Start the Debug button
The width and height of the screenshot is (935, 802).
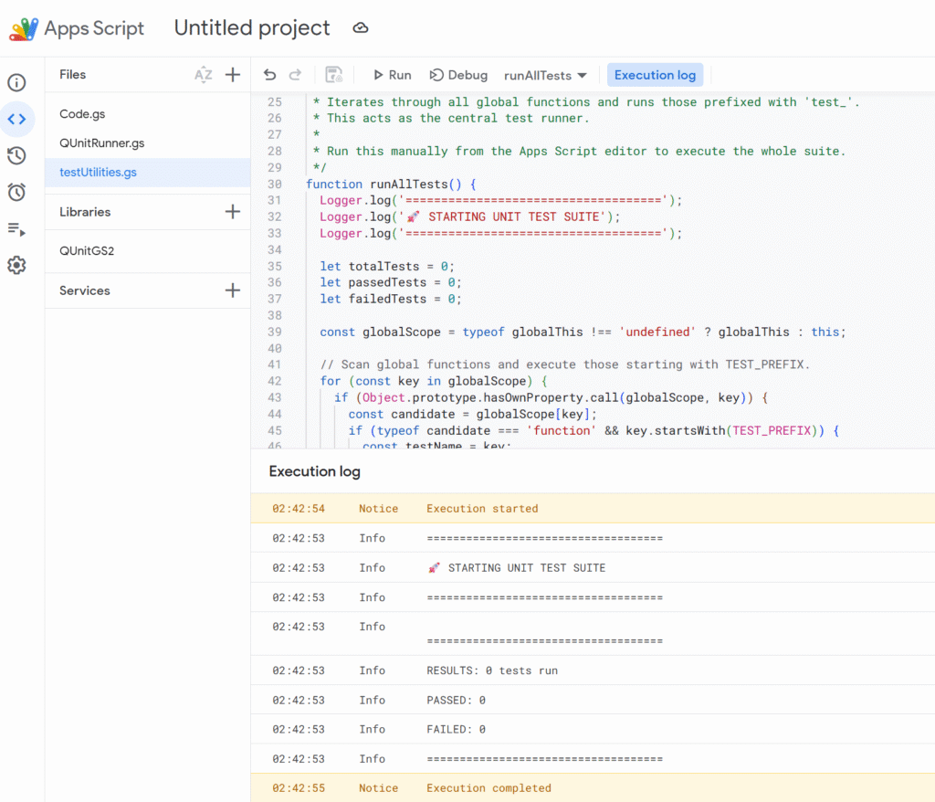tap(458, 75)
